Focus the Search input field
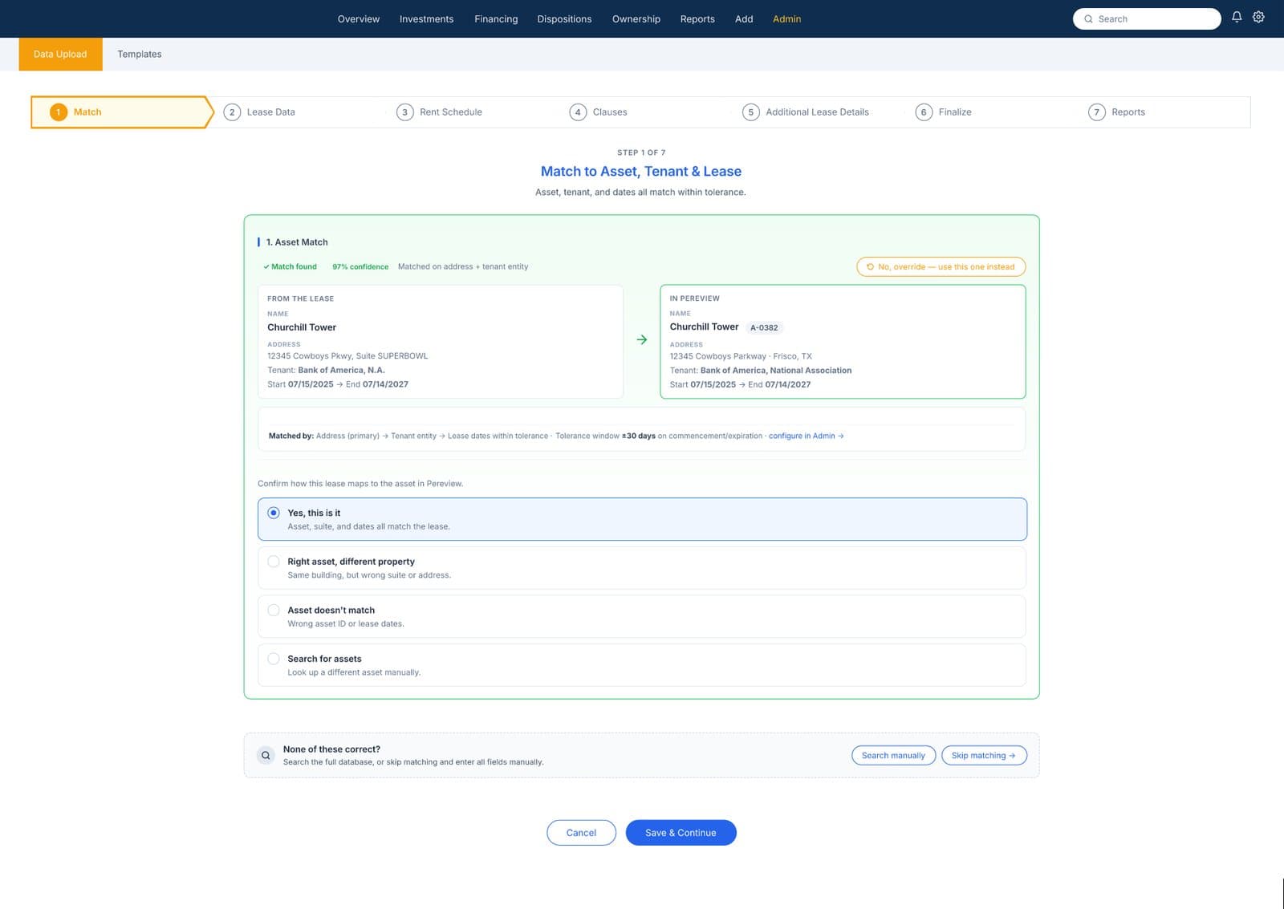Image resolution: width=1284 pixels, height=909 pixels. point(1147,19)
